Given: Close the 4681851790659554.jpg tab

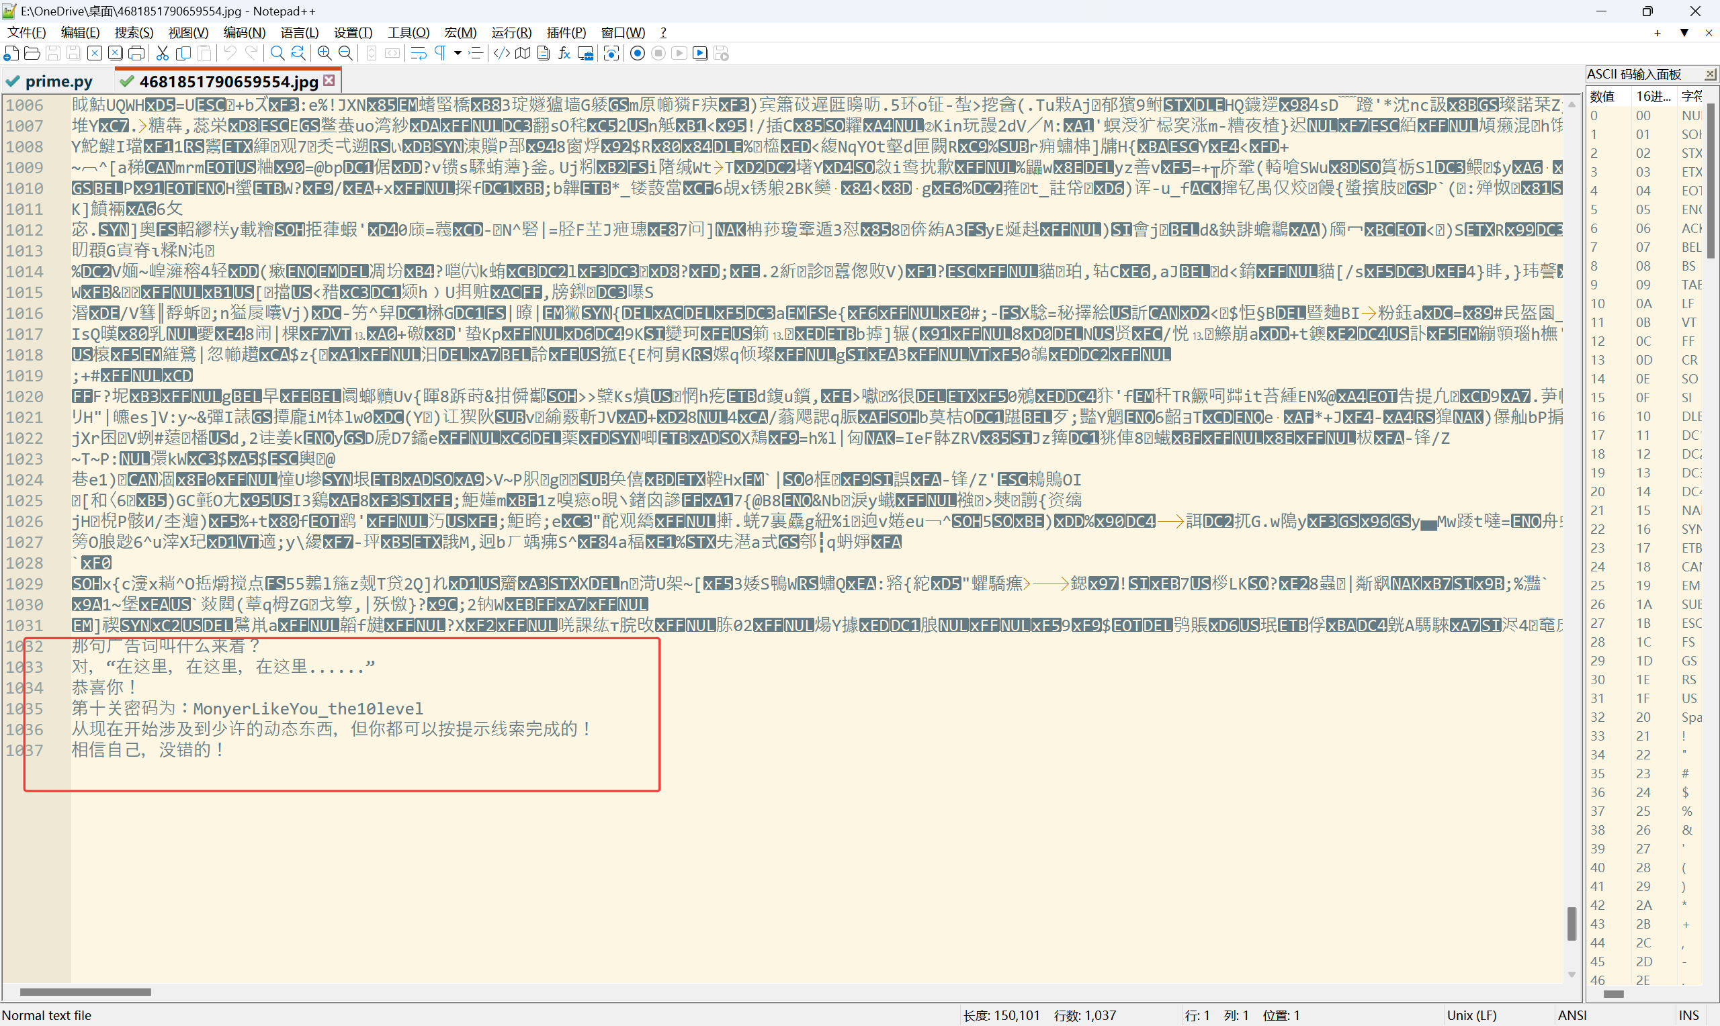Looking at the screenshot, I should pos(330,80).
